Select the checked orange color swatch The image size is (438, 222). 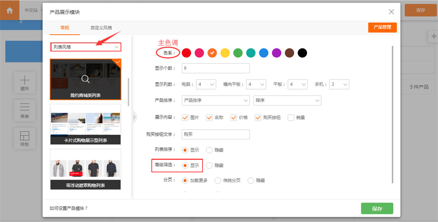212,53
